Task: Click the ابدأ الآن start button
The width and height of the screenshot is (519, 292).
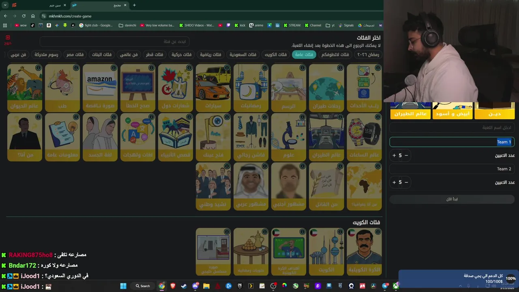Action: [452, 199]
